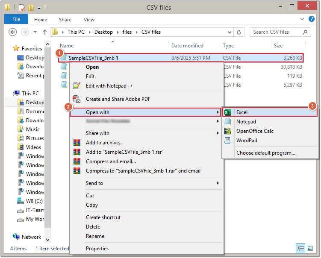Click the Notepad icon in the submenu
The image size is (321, 258).
(x=227, y=122)
